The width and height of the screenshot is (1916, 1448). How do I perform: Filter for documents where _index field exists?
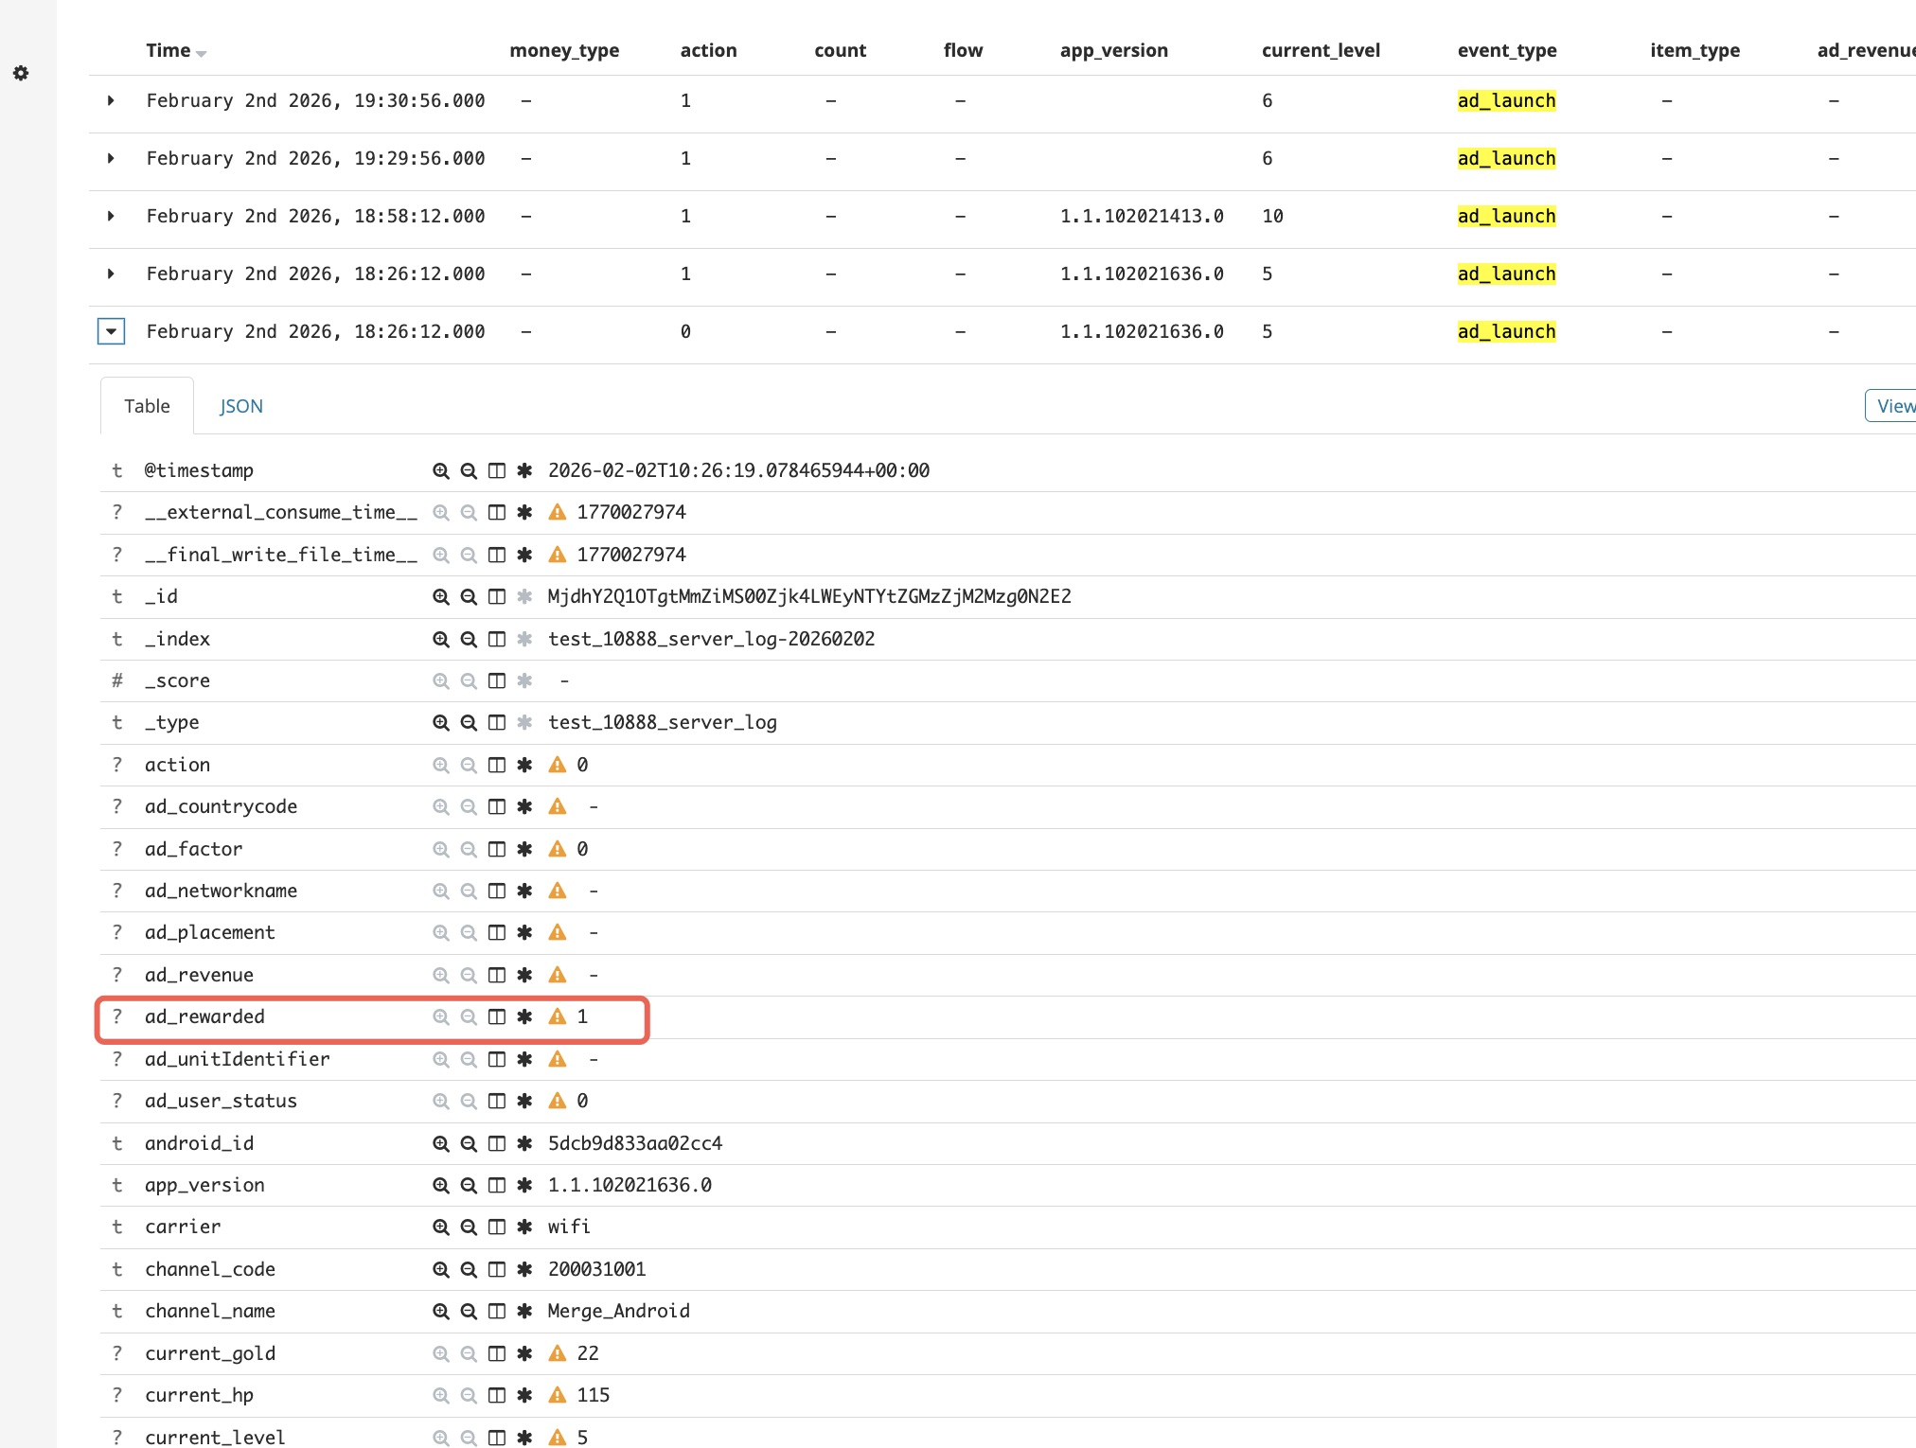[x=524, y=639]
